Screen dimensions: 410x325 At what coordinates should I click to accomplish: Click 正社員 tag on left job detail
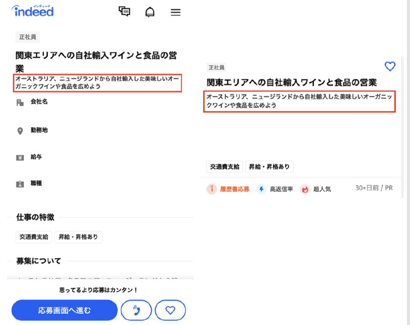click(28, 37)
